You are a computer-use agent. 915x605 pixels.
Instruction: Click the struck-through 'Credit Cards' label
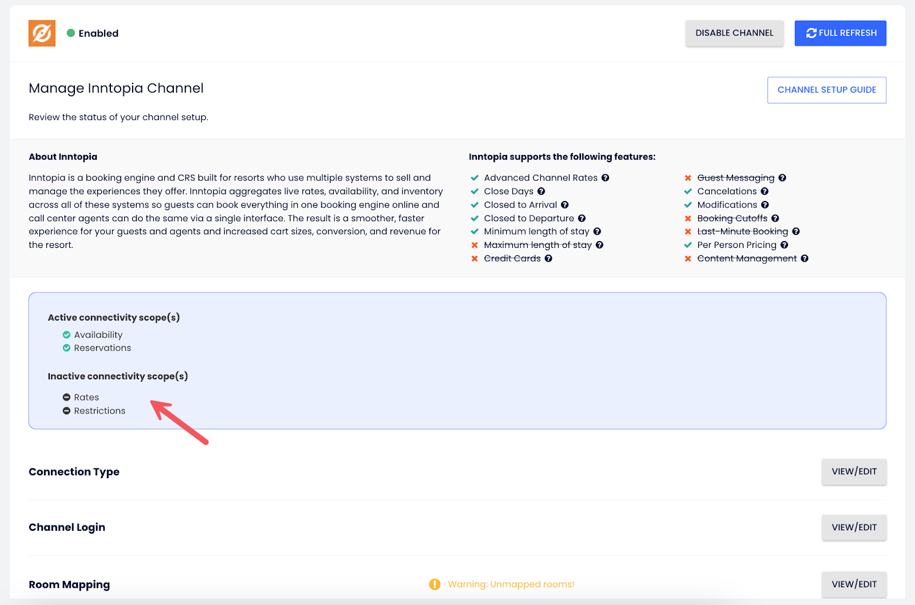pyautogui.click(x=512, y=258)
